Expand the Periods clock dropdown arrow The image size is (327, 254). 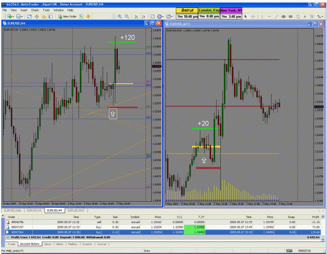tap(163, 17)
